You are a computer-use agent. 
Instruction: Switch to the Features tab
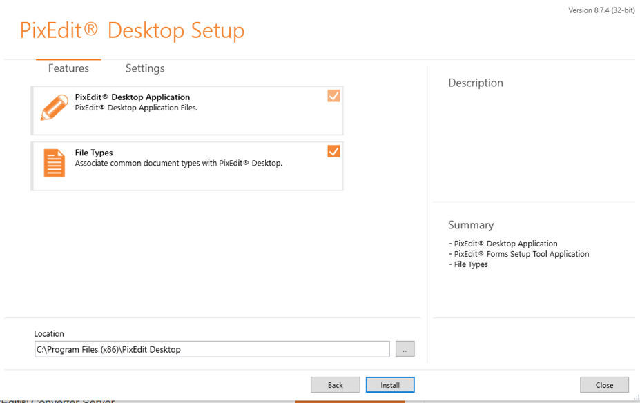pos(68,68)
